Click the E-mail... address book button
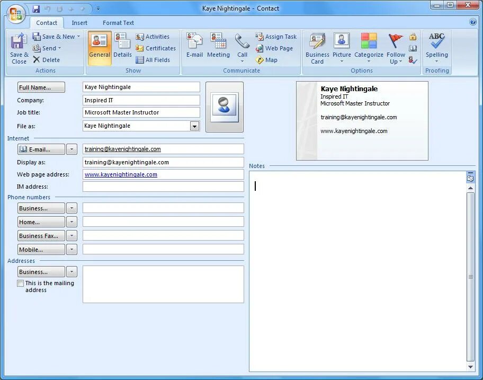The height and width of the screenshot is (380, 483). 41,149
